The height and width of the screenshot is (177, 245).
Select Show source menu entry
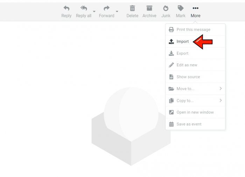pos(195,77)
